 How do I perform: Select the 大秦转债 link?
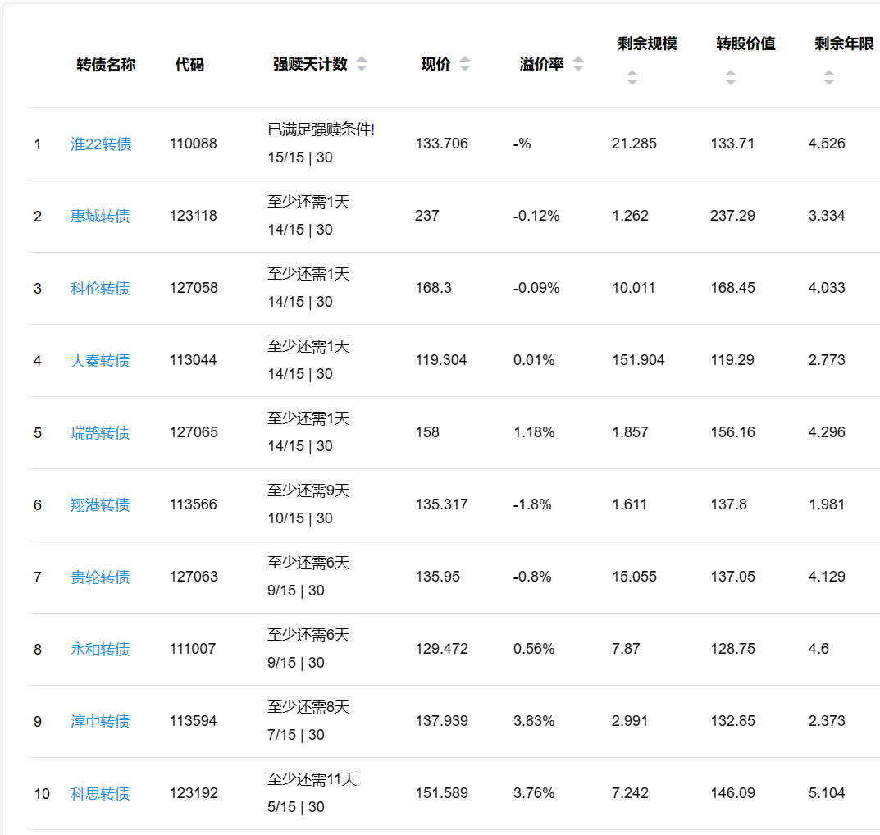click(x=100, y=361)
